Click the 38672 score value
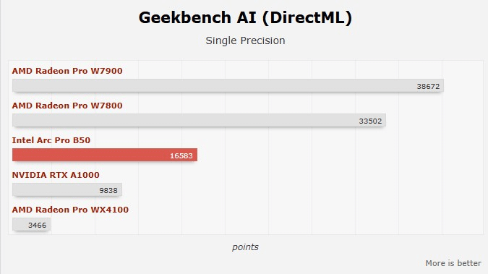This screenshot has height=274, width=488. point(428,86)
